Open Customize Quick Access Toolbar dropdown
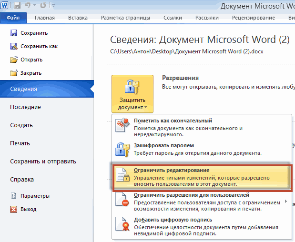This screenshot has height=242, width=295. tap(53, 6)
